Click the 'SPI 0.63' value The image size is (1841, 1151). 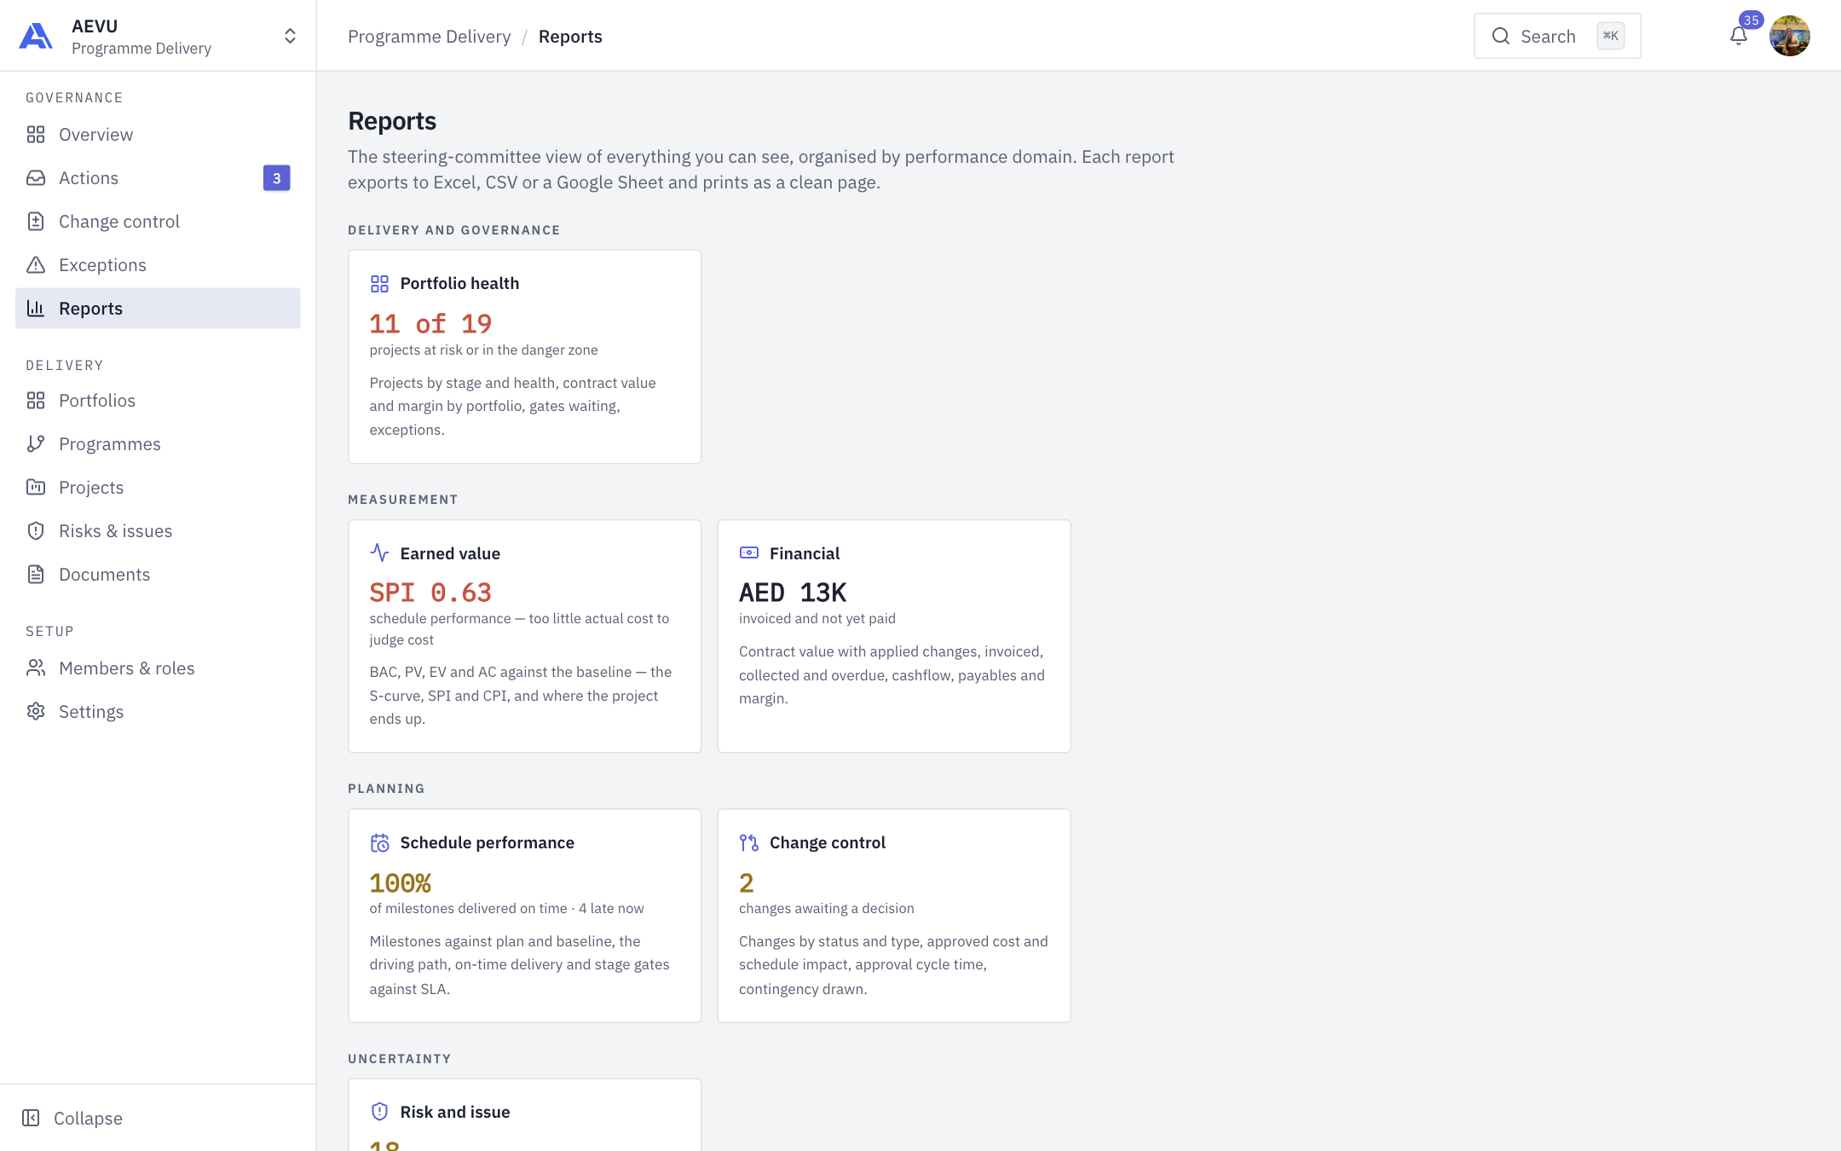coord(430,593)
